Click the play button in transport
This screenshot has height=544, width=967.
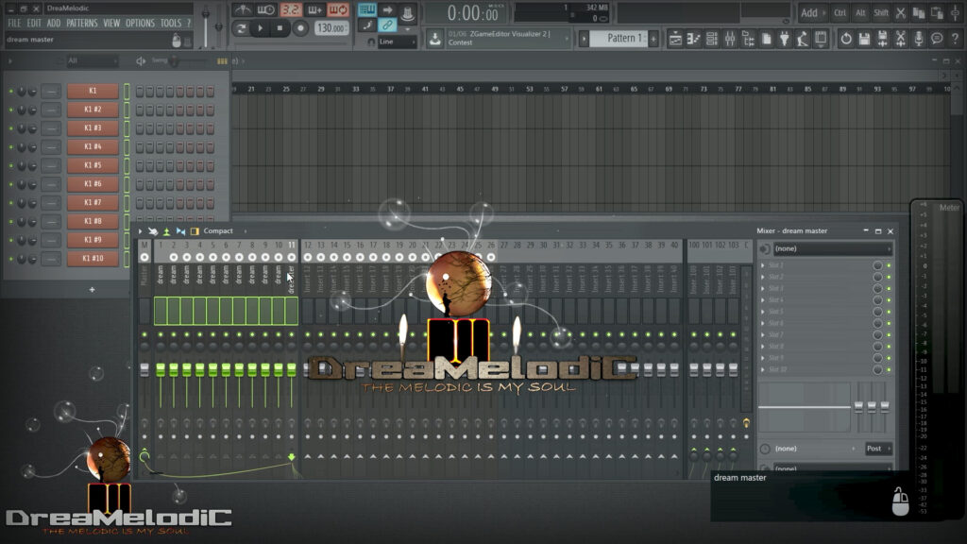(261, 27)
